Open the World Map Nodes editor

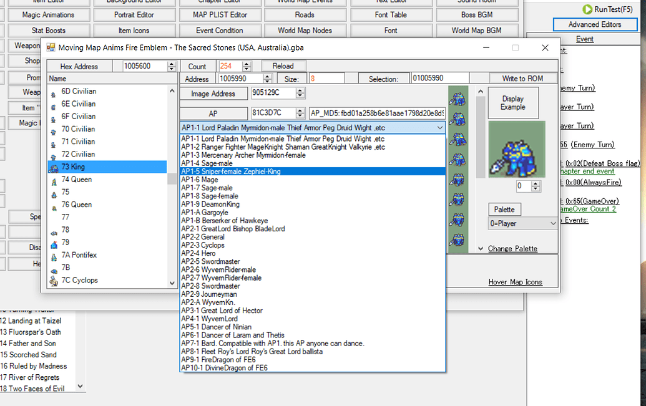pyautogui.click(x=305, y=30)
